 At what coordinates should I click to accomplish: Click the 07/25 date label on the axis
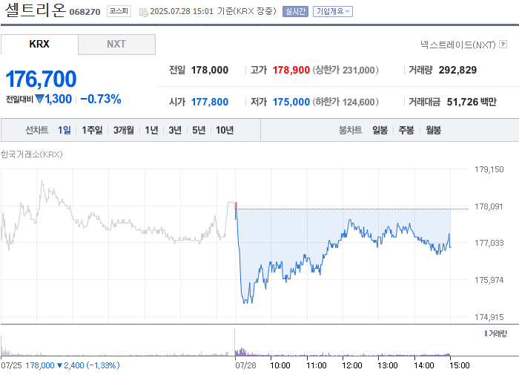pyautogui.click(x=11, y=365)
